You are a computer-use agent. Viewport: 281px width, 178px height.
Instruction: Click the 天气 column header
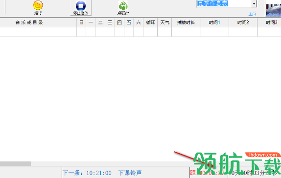(164, 22)
